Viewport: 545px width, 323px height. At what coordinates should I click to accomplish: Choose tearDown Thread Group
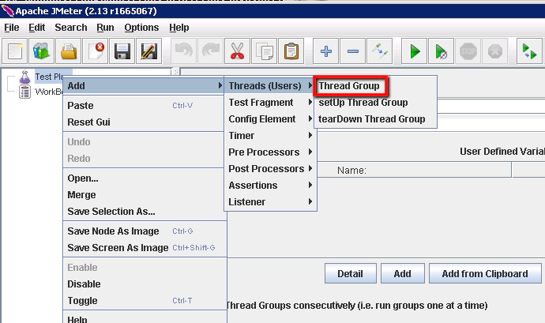375,119
